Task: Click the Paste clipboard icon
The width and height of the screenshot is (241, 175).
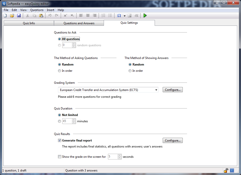Action: tap(41, 15)
